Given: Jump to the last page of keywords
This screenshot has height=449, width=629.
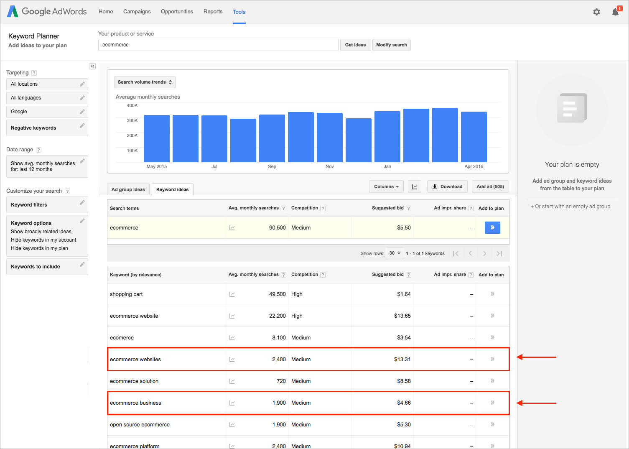Looking at the screenshot, I should coord(499,253).
